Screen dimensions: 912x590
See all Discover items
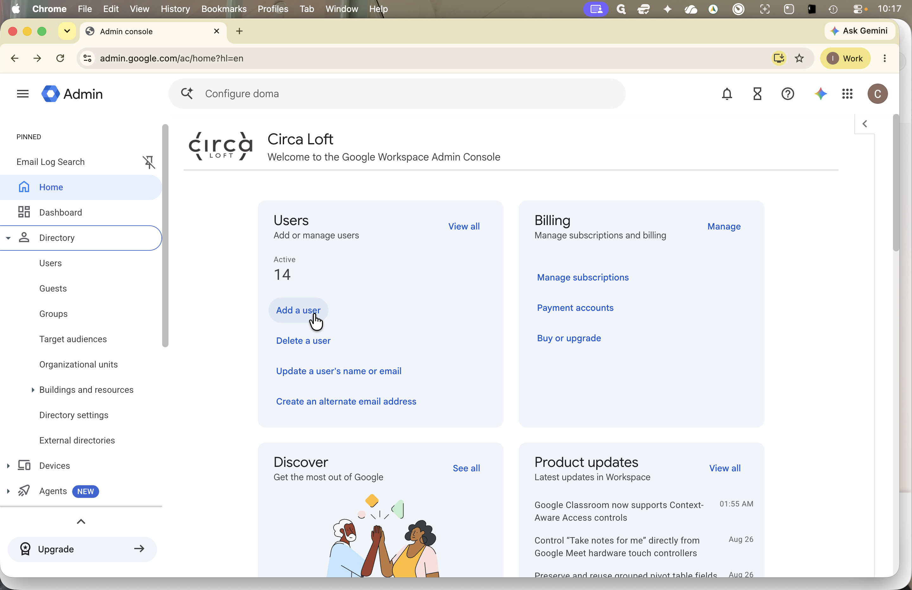[x=466, y=468]
